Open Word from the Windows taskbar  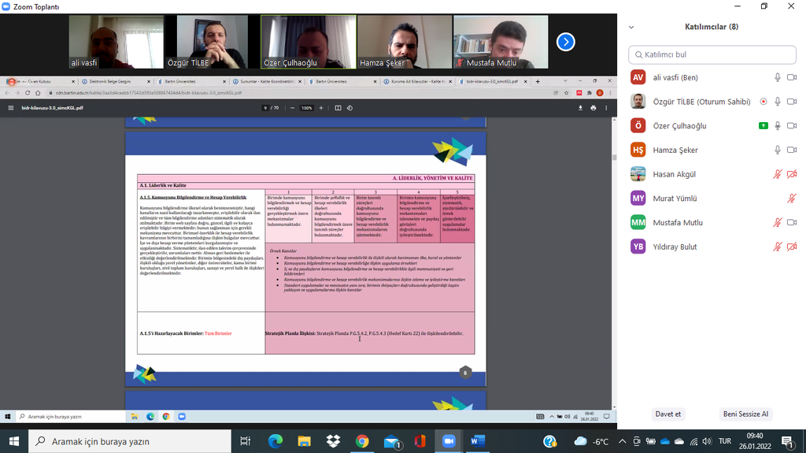(x=478, y=441)
